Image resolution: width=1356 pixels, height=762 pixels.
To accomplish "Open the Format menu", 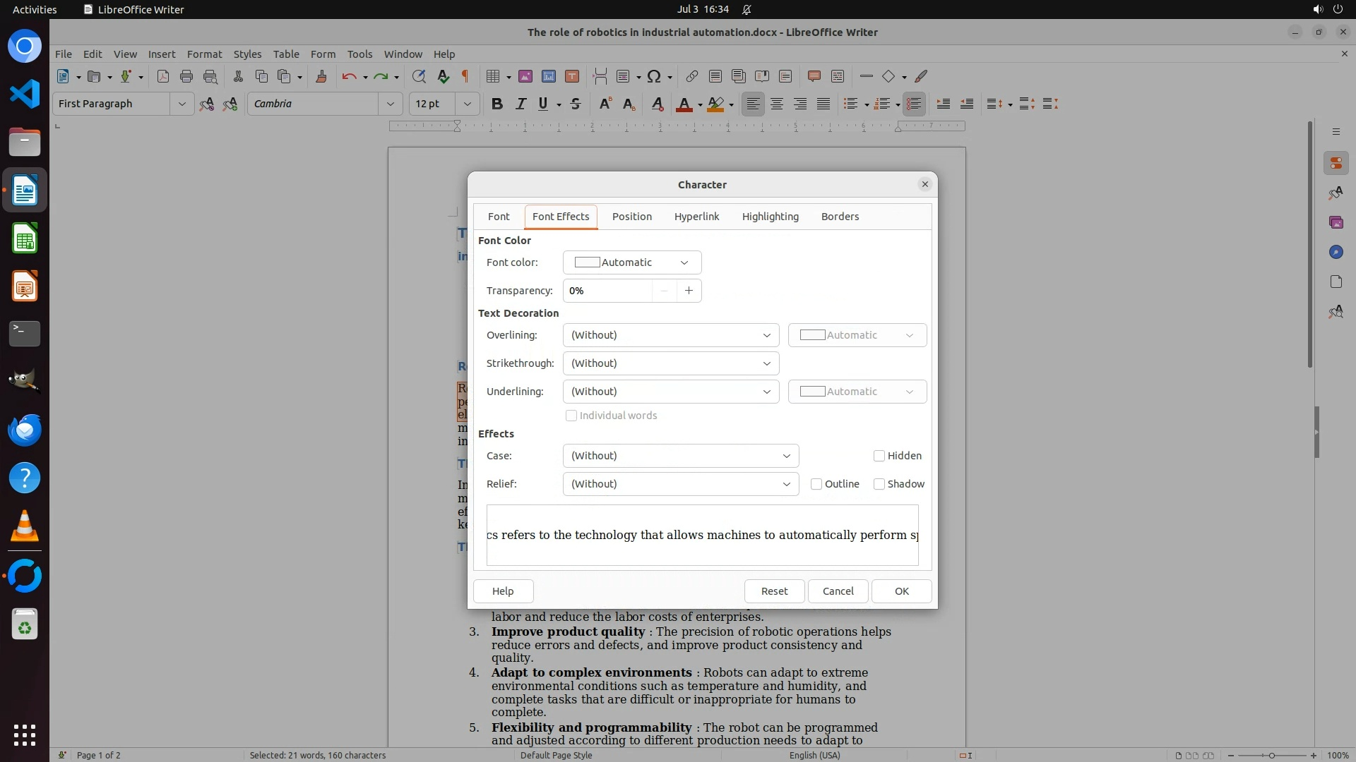I will [204, 54].
